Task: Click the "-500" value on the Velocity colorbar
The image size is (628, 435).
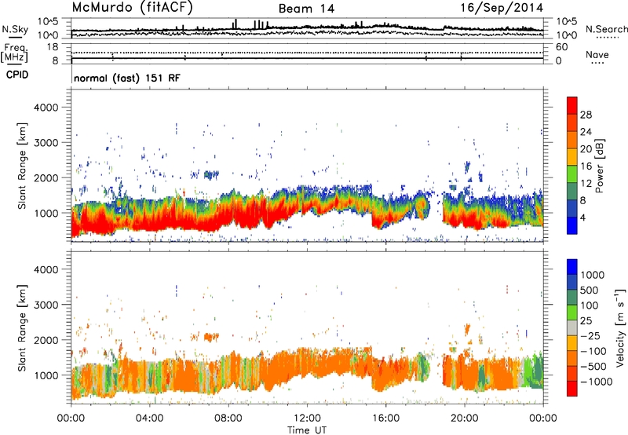Action: coord(593,366)
